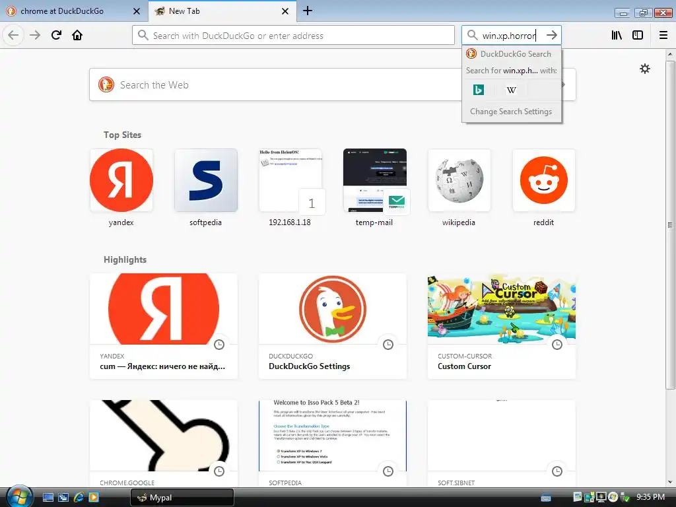Open the Windows Start orb
This screenshot has height=507, width=676.
coord(19,496)
